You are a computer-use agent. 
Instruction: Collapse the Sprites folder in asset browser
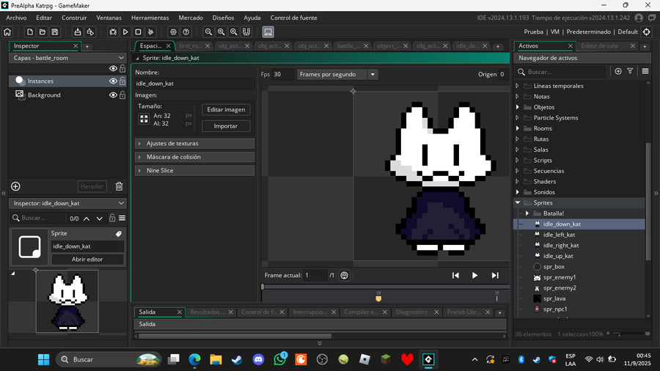(x=517, y=203)
